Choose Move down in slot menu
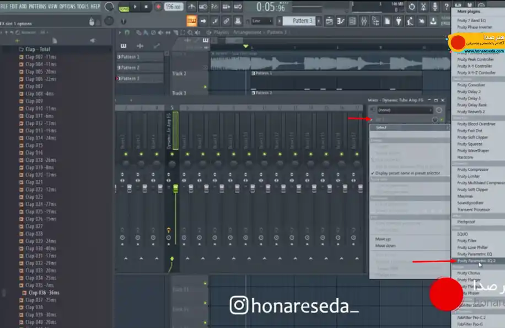505x328 pixels. click(385, 246)
